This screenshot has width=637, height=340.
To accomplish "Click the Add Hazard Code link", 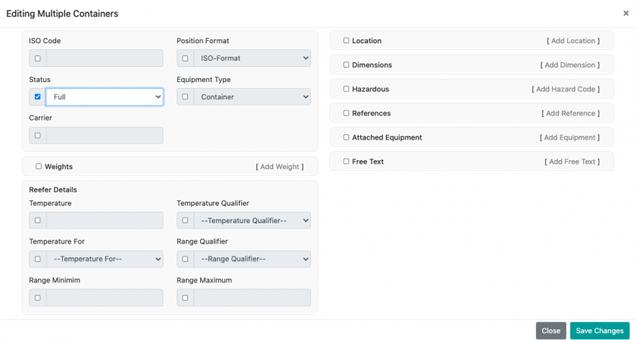I will pos(566,89).
